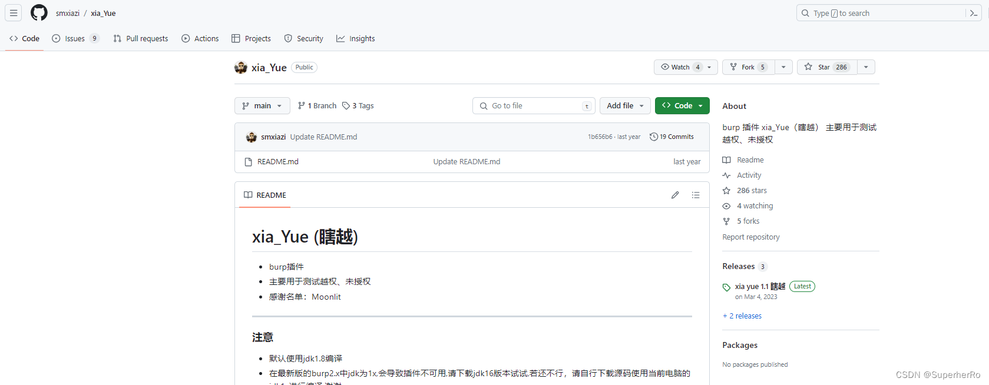The image size is (989, 385).
Task: Open Packages heading link
Action: coord(740,346)
